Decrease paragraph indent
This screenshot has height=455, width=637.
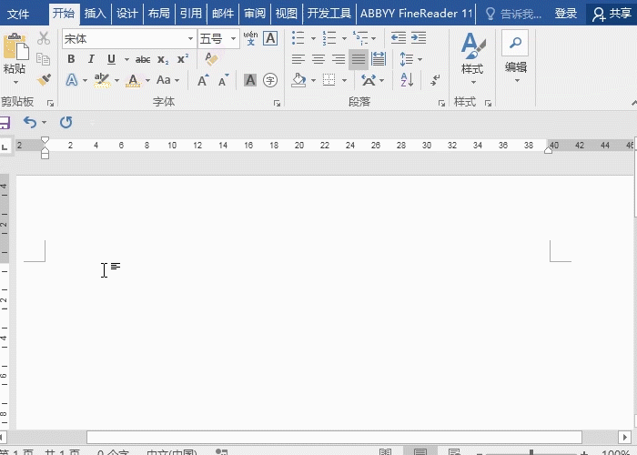pyautogui.click(x=399, y=38)
